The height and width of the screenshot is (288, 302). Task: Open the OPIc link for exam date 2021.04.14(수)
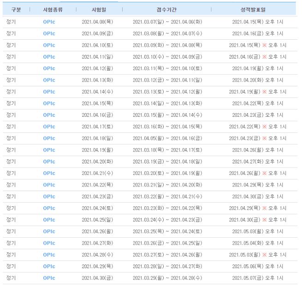(49, 92)
